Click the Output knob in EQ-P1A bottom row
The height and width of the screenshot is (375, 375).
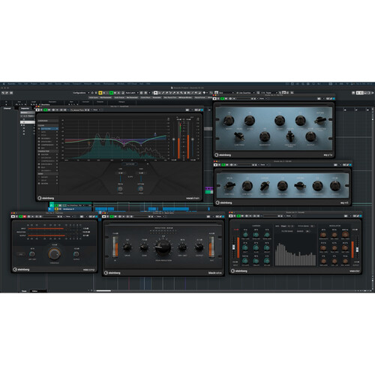[310, 136]
